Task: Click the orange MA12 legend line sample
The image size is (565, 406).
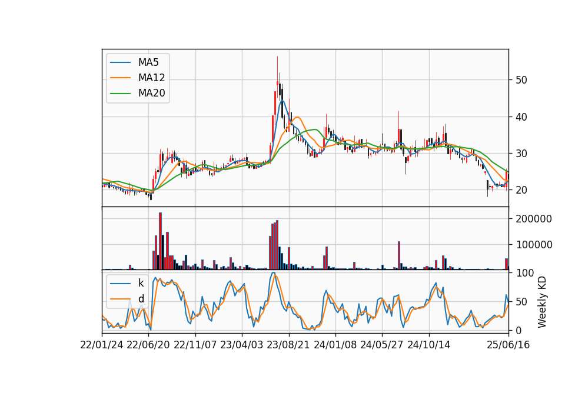Action: point(120,78)
